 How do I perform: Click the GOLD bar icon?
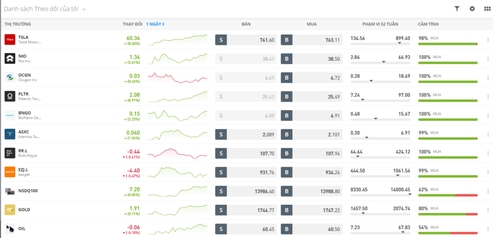[x=10, y=210]
